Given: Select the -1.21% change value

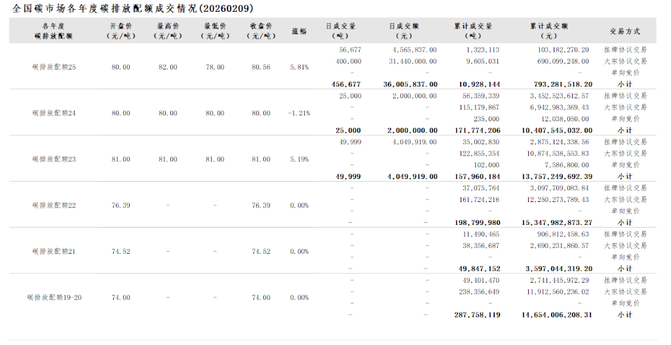Looking at the screenshot, I should [299, 113].
